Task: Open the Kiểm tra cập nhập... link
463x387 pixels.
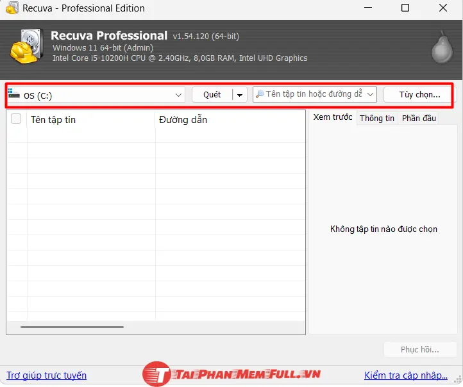Action: tap(406, 375)
